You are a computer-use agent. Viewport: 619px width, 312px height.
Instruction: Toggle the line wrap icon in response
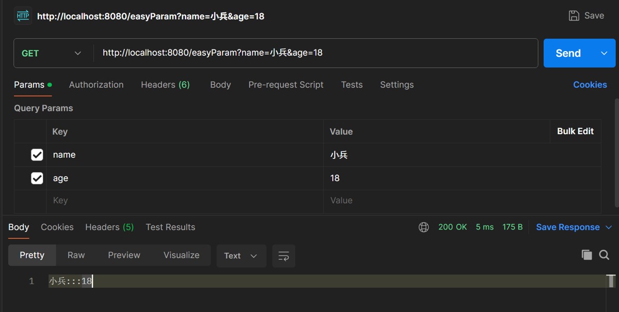284,256
